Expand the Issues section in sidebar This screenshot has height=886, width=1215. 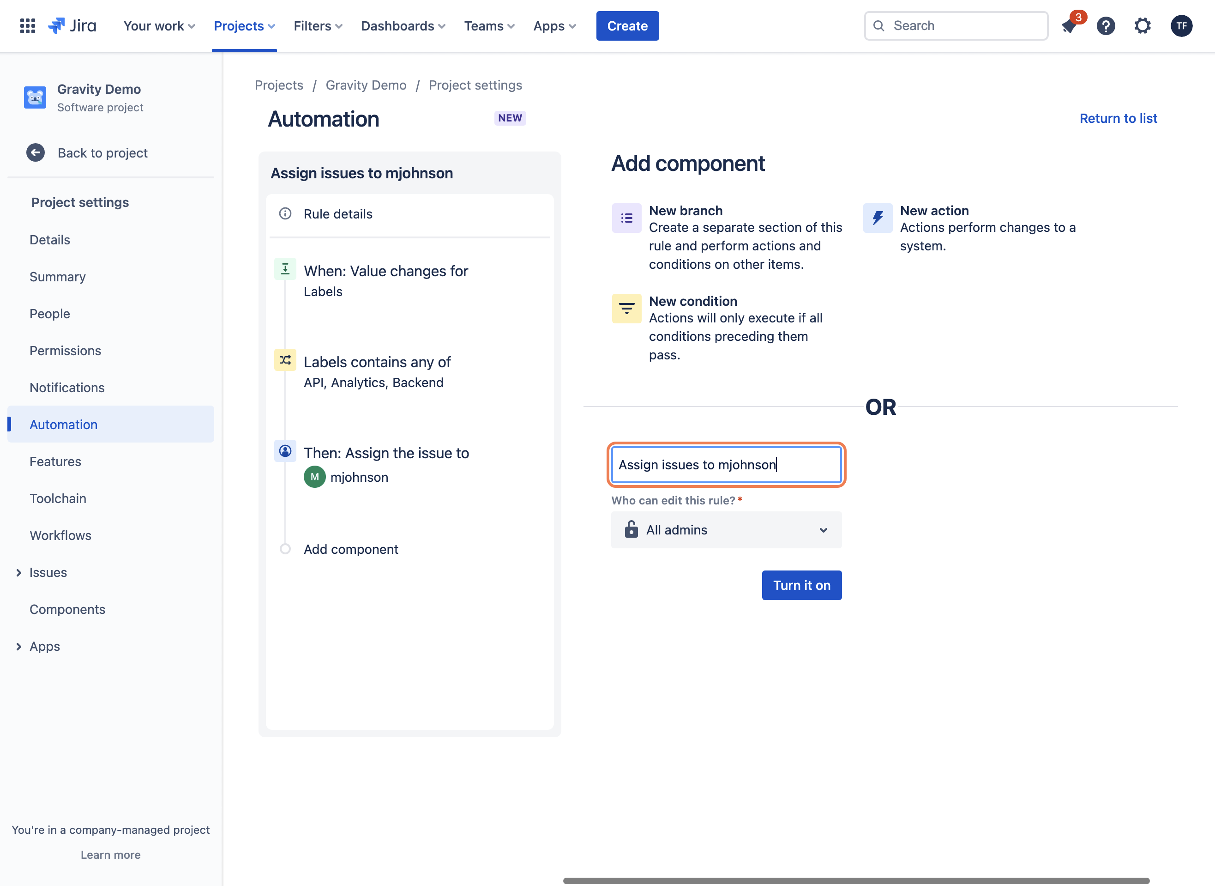tap(19, 572)
